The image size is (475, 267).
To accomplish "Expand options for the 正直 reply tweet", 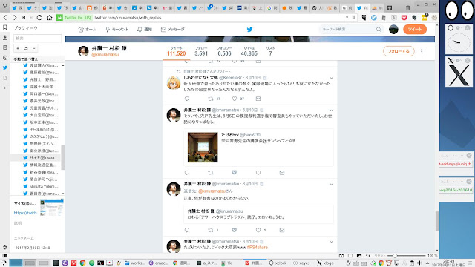I will [x=332, y=184].
